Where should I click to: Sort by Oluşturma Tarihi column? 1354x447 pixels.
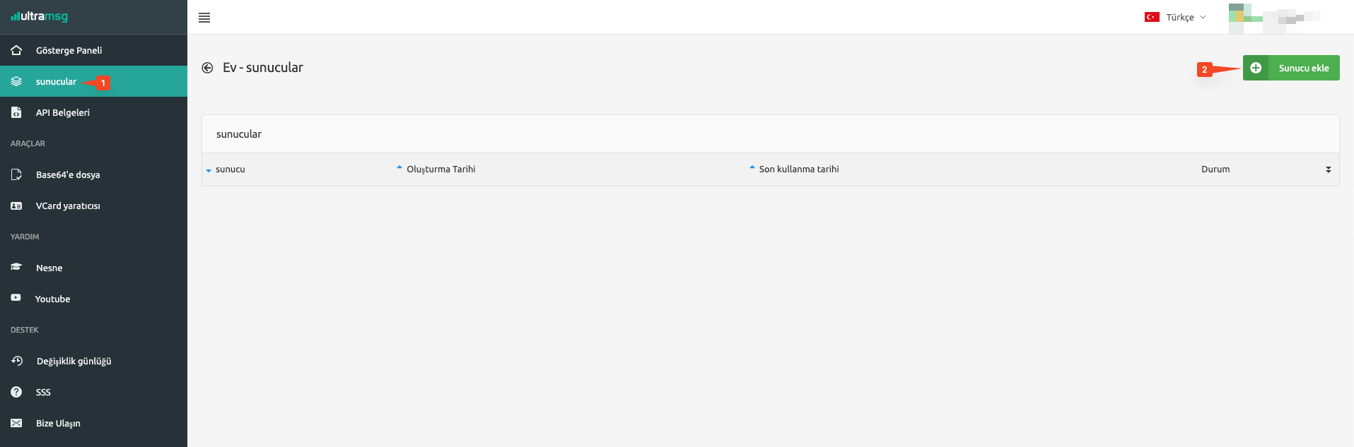click(x=440, y=169)
